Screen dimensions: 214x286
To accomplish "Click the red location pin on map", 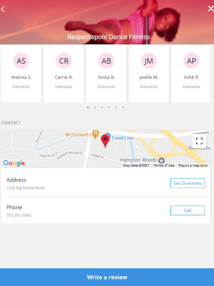I will [105, 141].
